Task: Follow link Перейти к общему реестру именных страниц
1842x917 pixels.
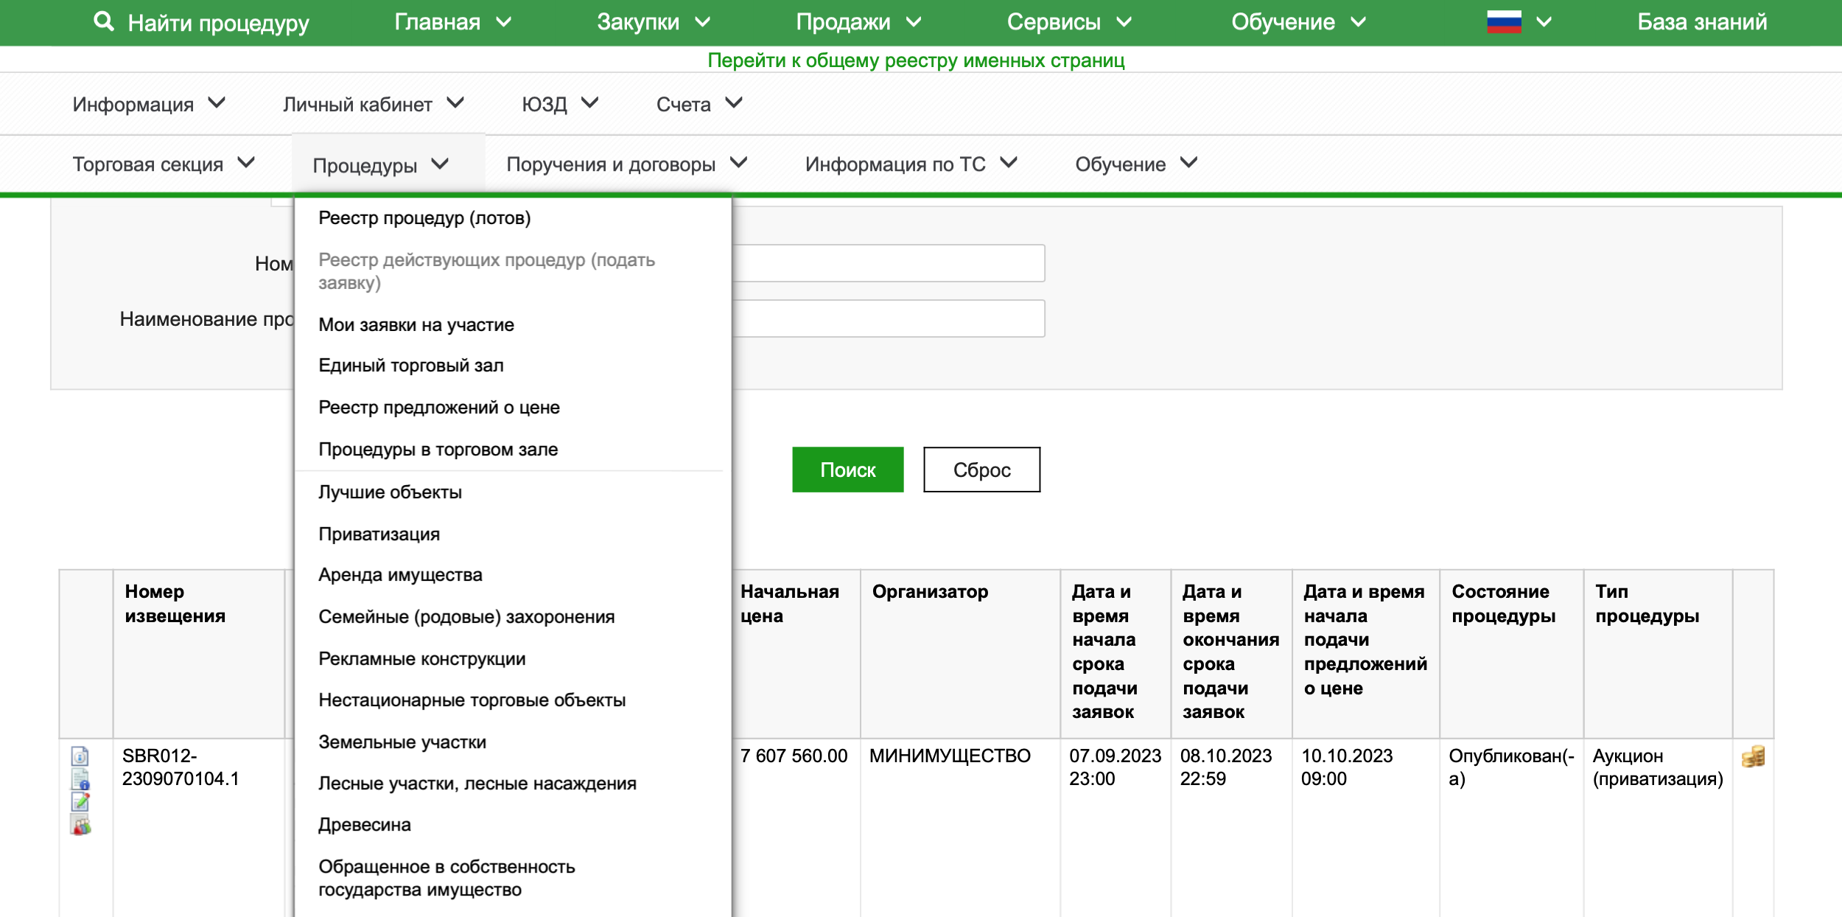Action: coord(916,60)
